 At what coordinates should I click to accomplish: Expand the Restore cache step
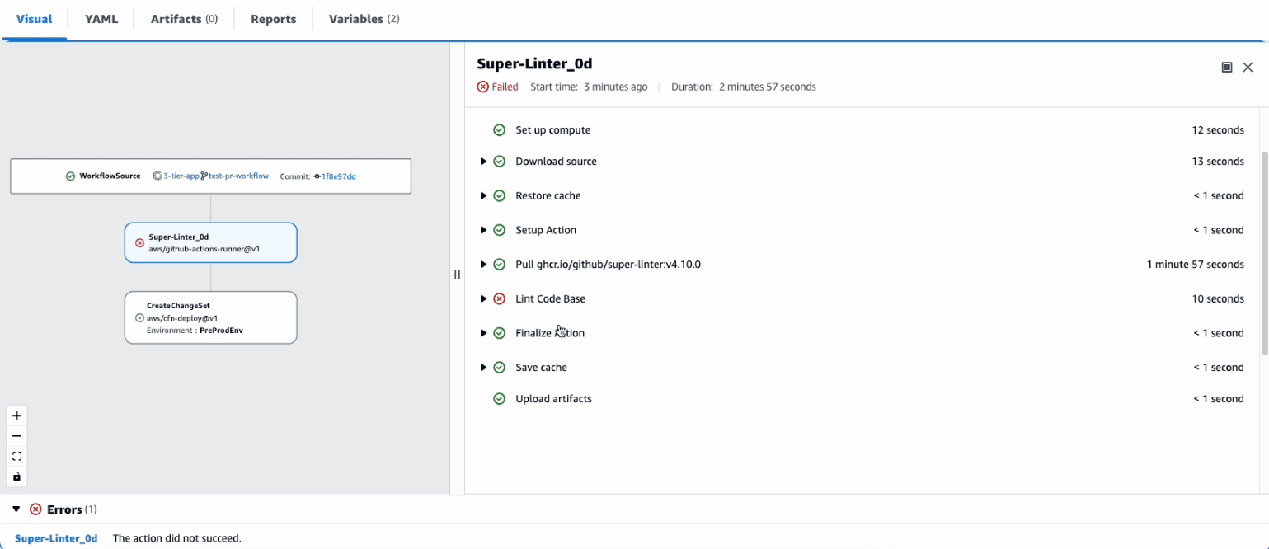click(483, 196)
